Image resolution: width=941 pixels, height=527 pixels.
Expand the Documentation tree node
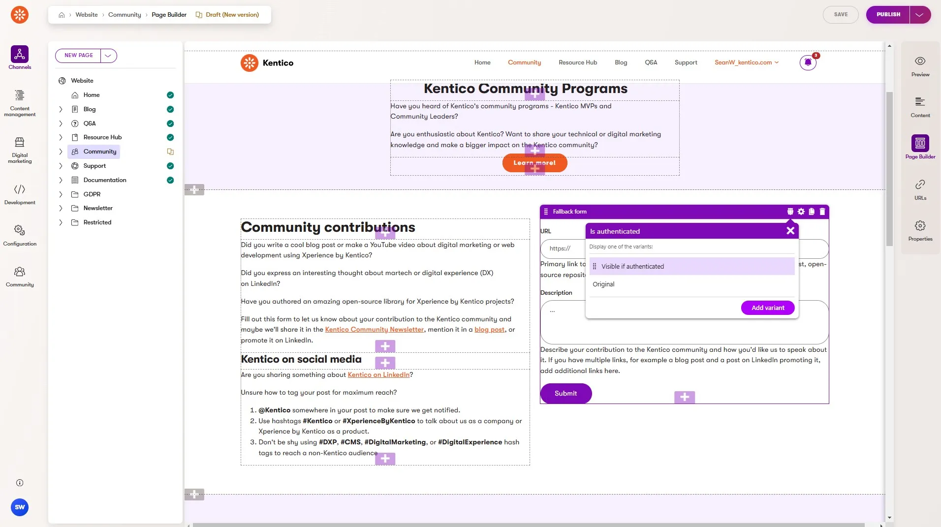point(61,180)
